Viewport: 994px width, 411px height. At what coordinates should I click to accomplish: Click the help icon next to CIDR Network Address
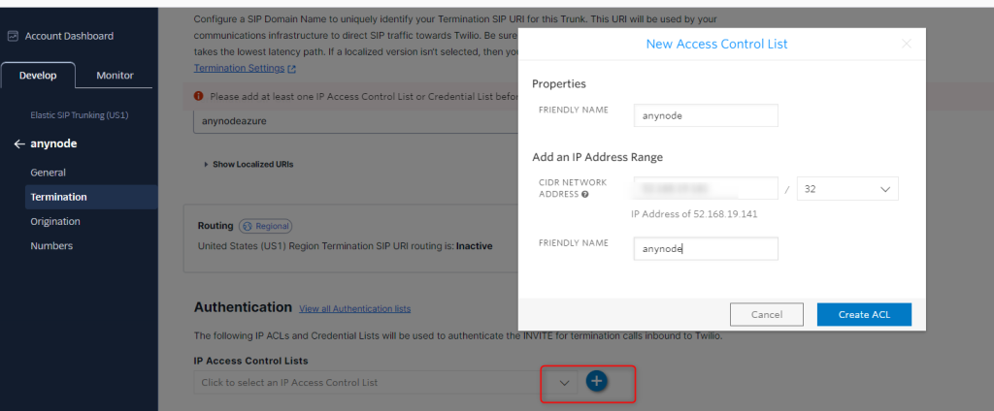click(x=584, y=194)
